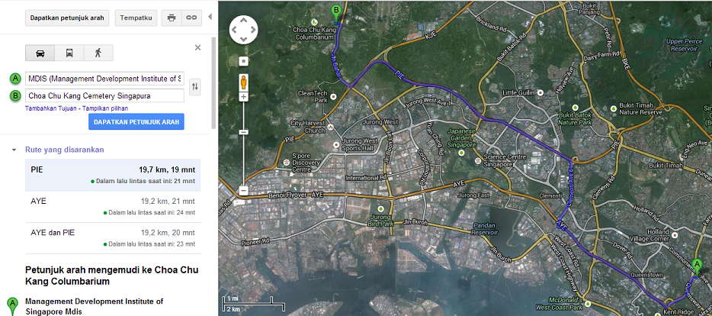Image resolution: width=712 pixels, height=316 pixels.
Task: Click 'Dalam lalu lintas saat ini: 21 mnt' text
Action: (x=146, y=181)
